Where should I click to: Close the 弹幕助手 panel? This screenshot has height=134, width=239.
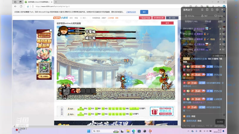click(222, 10)
